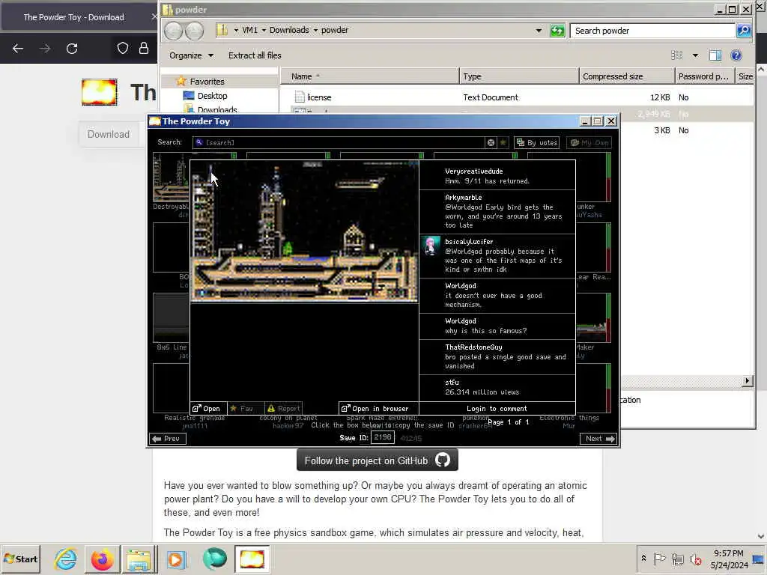Viewport: 767px width, 575px height.
Task: Sort by Compressed size column header
Action: coord(627,76)
